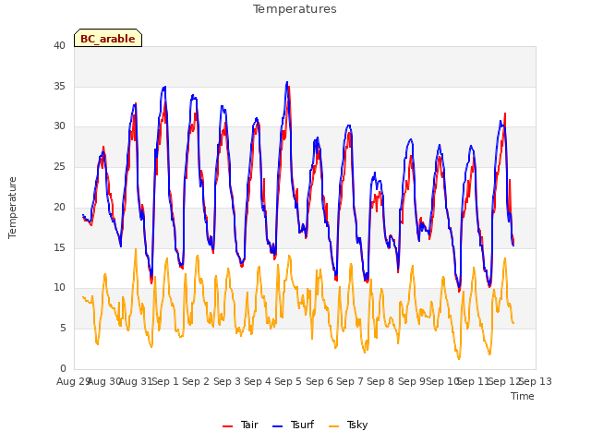The width and height of the screenshot is (591, 443).
Task: Click the 15 y-axis tick label
Action: 59,247
